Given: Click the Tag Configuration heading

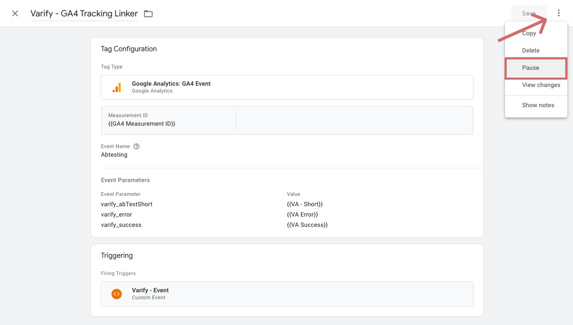Looking at the screenshot, I should pos(129,49).
